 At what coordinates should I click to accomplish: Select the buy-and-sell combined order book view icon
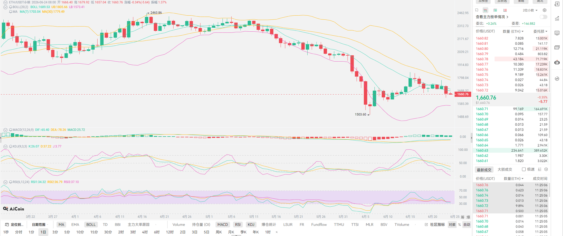tap(485, 10)
